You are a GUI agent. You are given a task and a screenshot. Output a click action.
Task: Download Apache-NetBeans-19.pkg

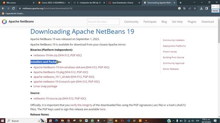tap(49, 72)
